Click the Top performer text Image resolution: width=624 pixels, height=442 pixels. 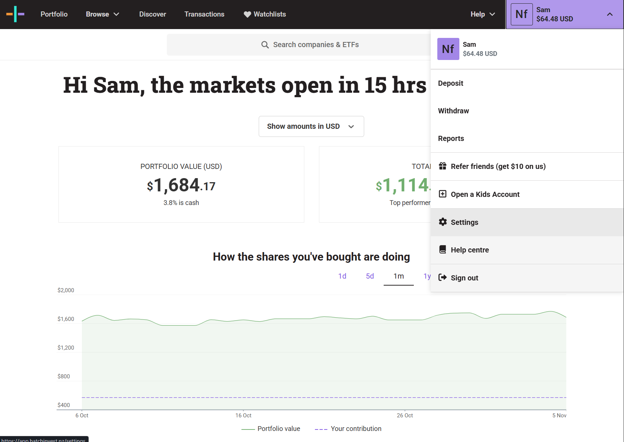click(410, 203)
